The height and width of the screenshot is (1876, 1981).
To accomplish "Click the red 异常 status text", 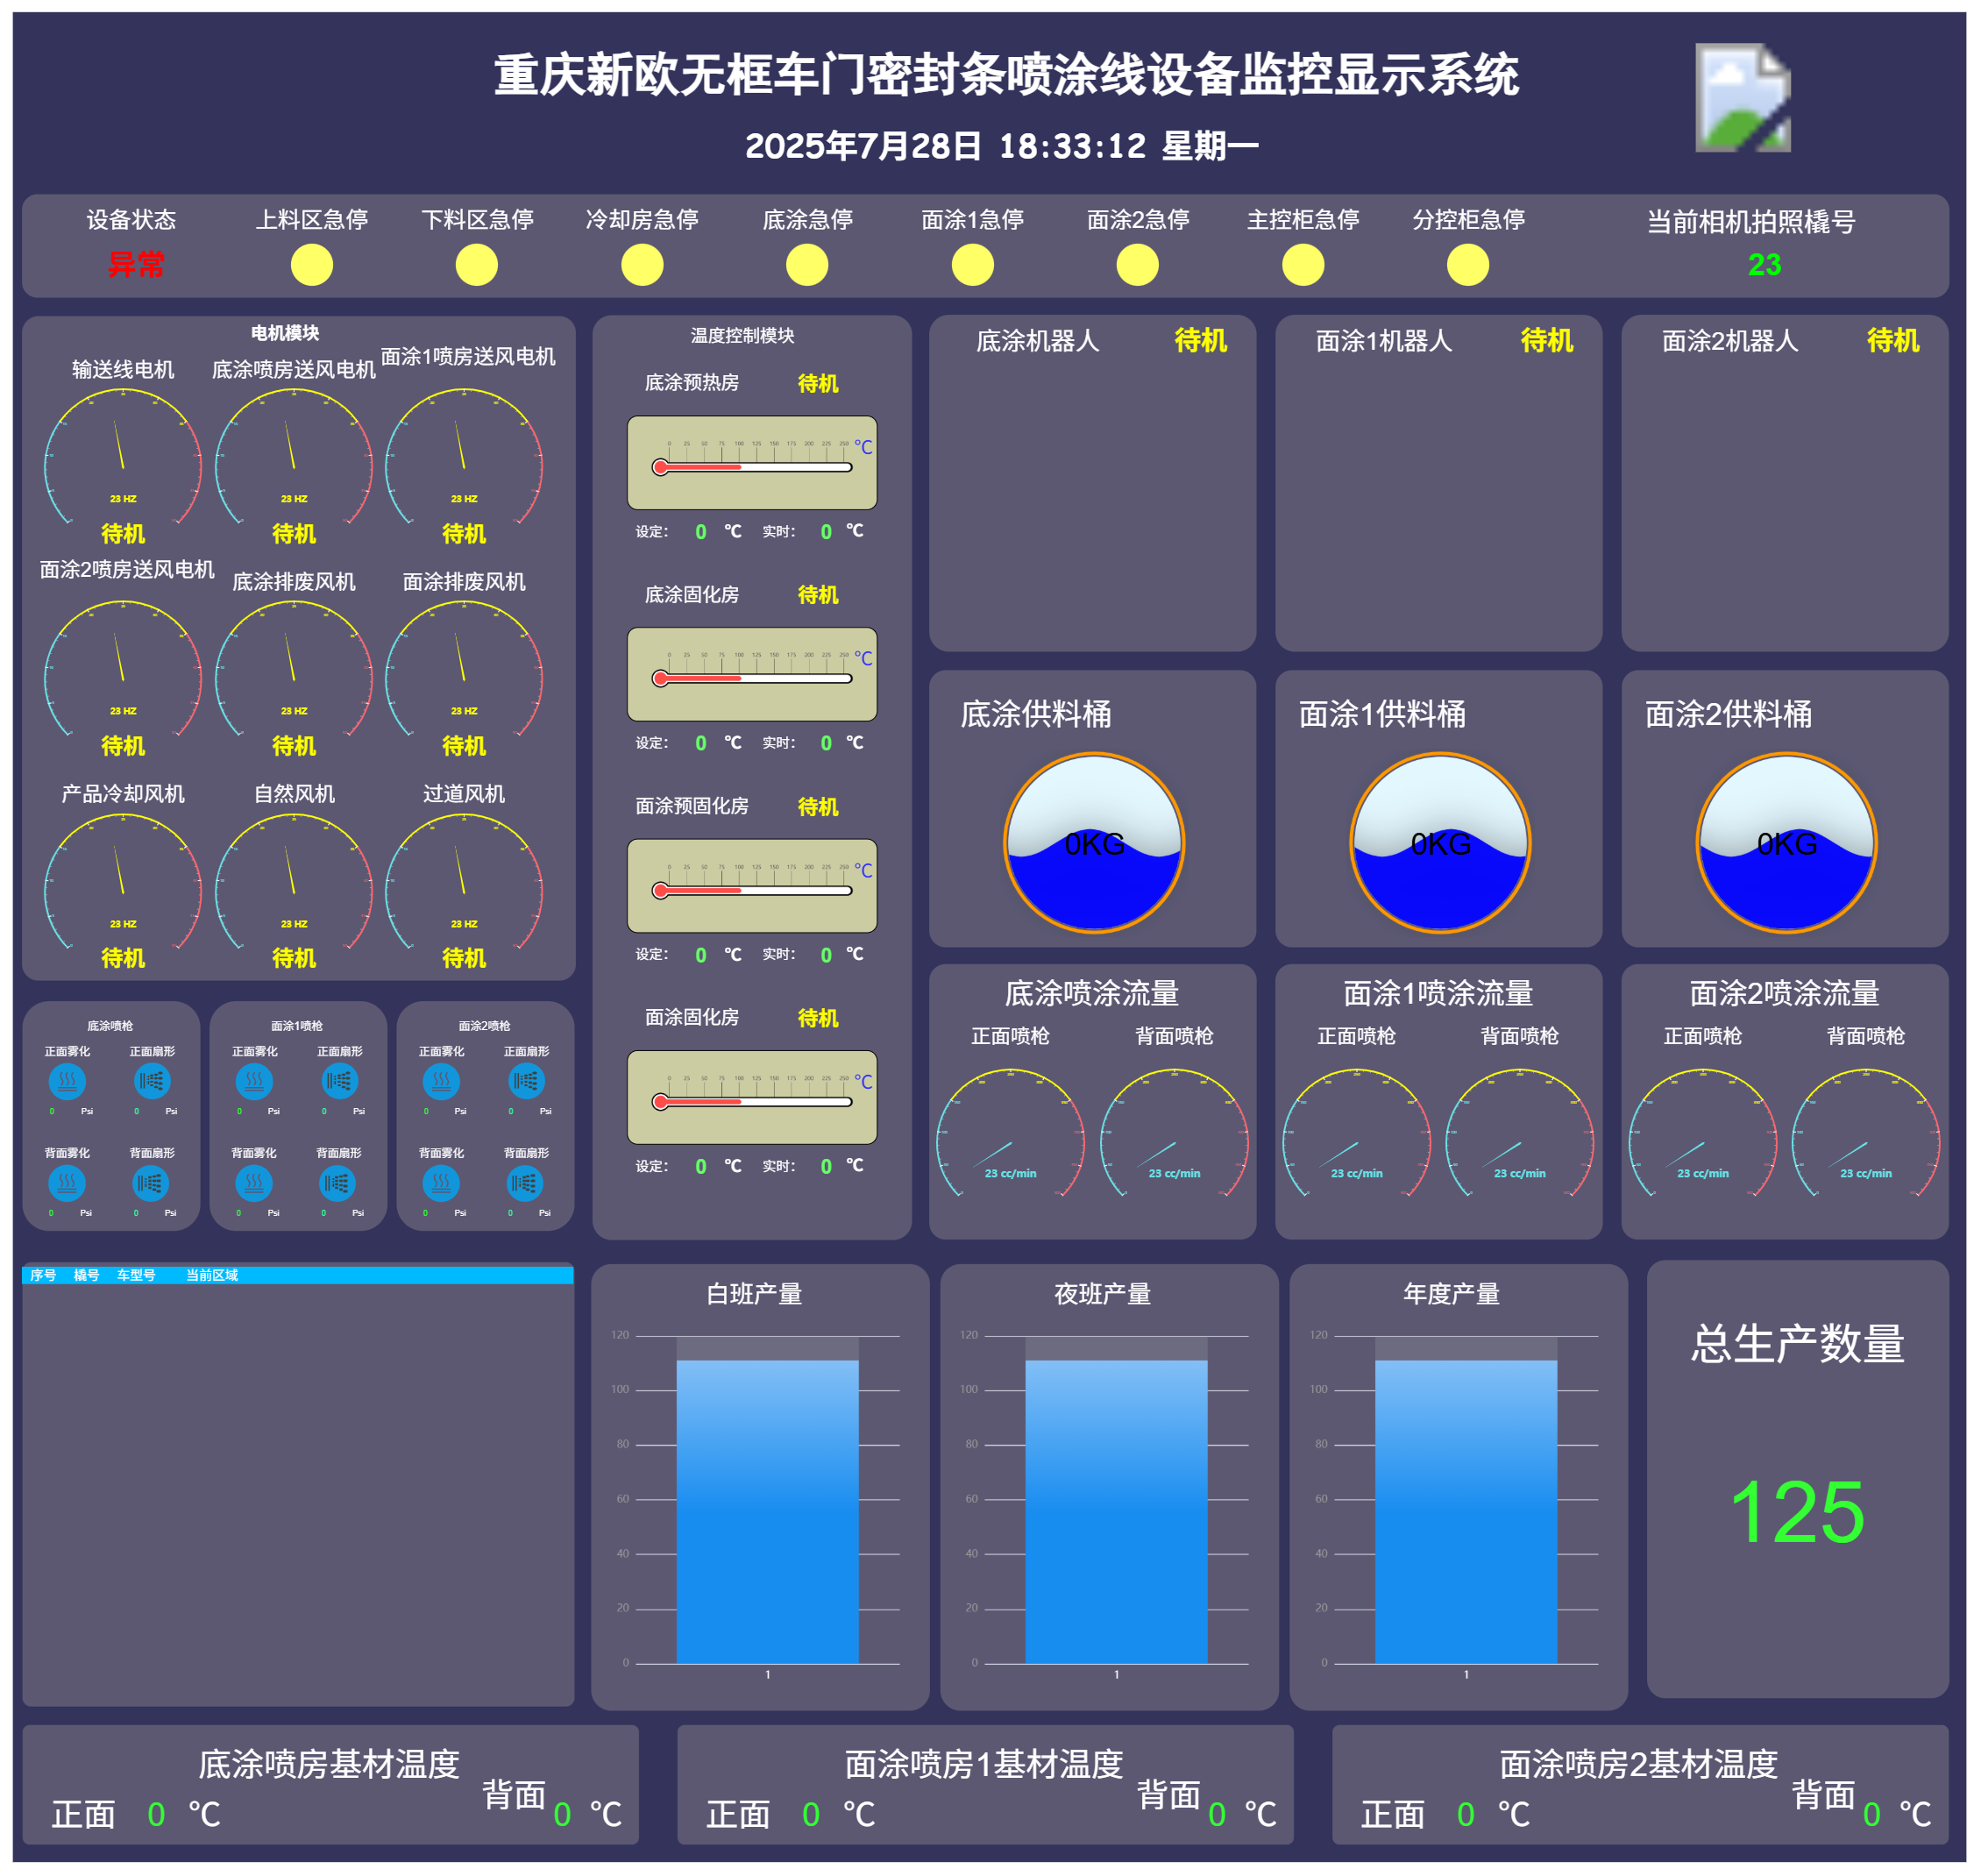I will [136, 265].
